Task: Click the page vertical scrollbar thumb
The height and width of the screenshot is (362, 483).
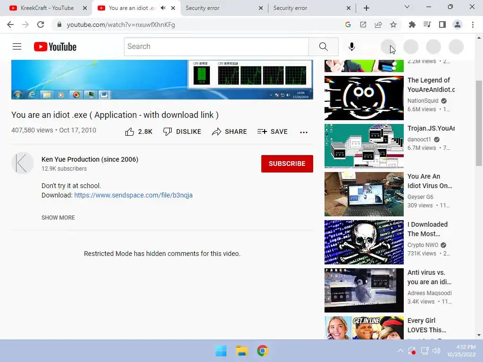Action: click(479, 123)
